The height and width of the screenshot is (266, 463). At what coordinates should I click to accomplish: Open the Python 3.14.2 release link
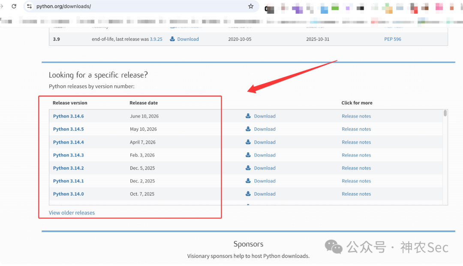pos(69,168)
